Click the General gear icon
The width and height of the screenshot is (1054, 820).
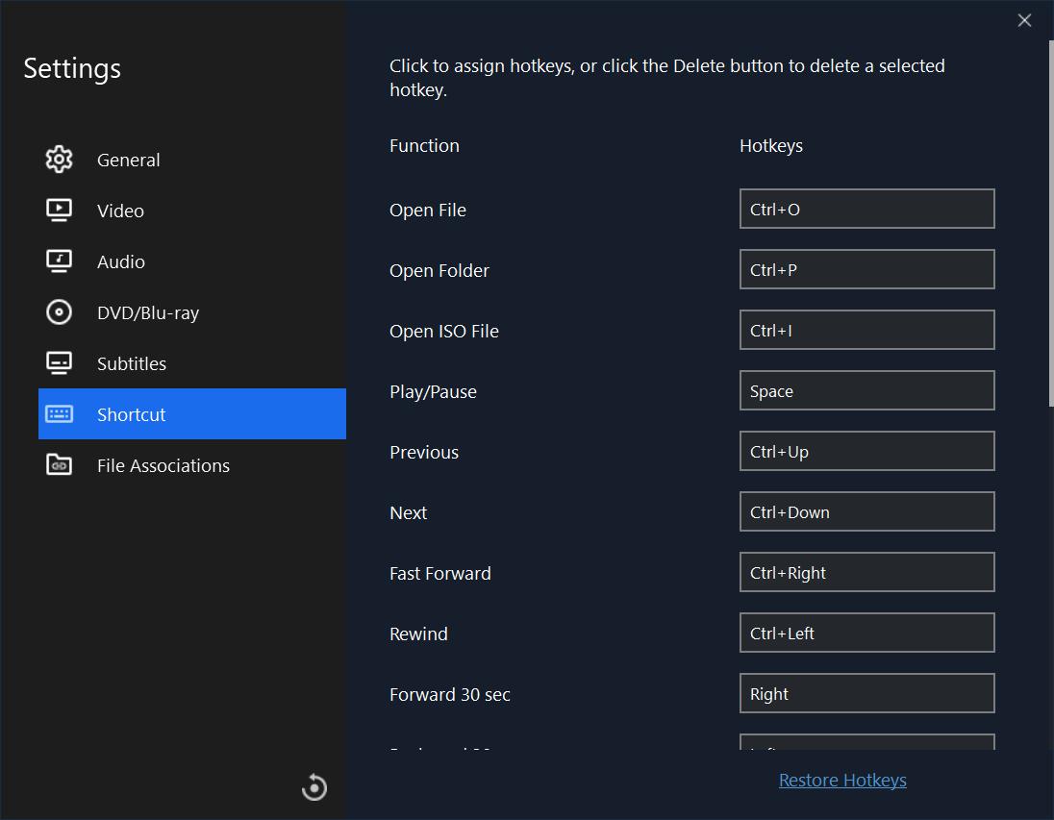click(59, 160)
